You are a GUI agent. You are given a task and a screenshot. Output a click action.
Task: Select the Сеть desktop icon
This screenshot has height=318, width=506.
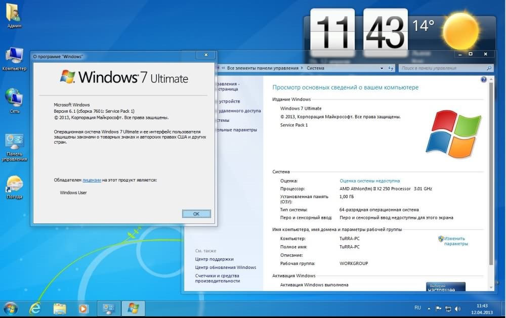[x=14, y=100]
